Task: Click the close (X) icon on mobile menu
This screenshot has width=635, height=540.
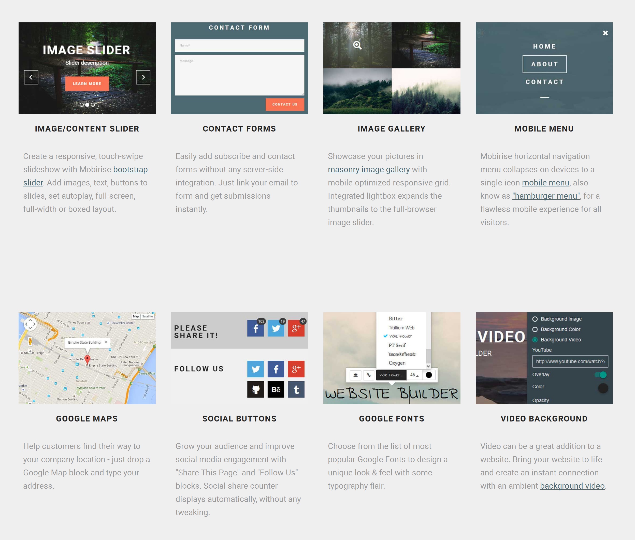Action: pos(604,33)
